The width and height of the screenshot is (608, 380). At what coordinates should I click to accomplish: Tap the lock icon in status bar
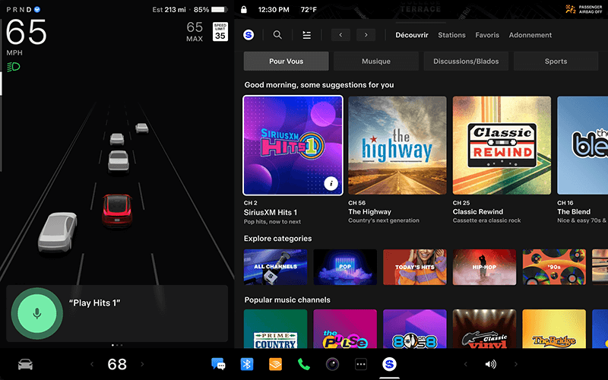[x=243, y=11]
